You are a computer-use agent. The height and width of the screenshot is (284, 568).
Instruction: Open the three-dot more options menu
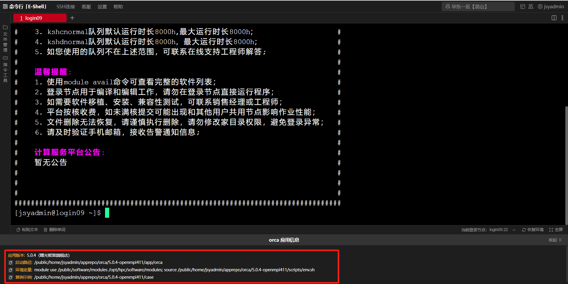coord(562,18)
